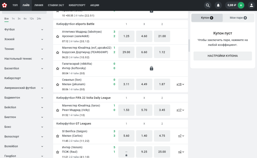
Task: Select the 6ч time filter
Action: [25, 19]
